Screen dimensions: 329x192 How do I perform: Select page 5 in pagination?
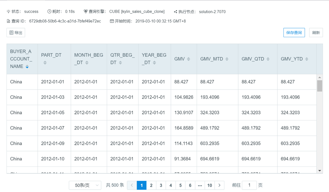tap(180, 186)
